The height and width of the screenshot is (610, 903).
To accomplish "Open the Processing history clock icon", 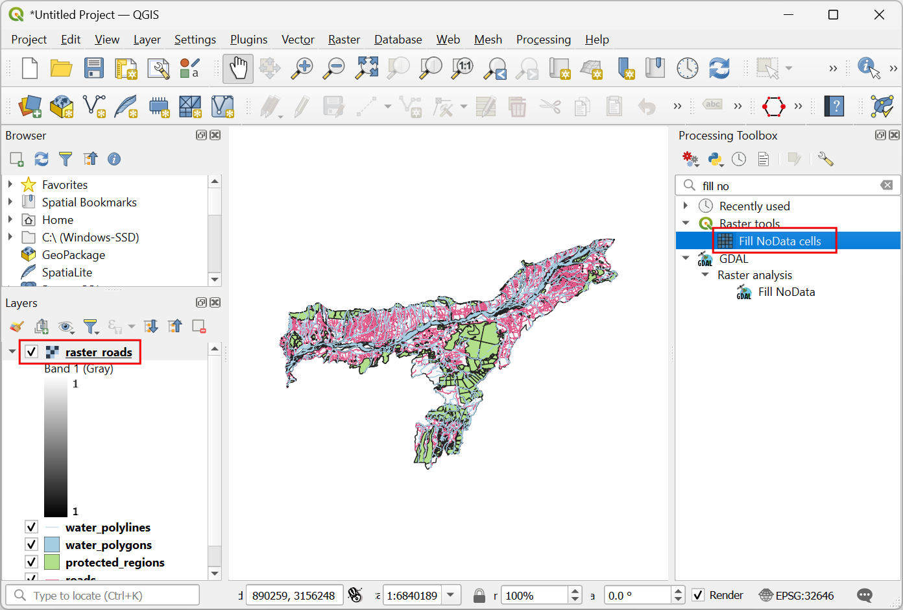I will [x=739, y=159].
